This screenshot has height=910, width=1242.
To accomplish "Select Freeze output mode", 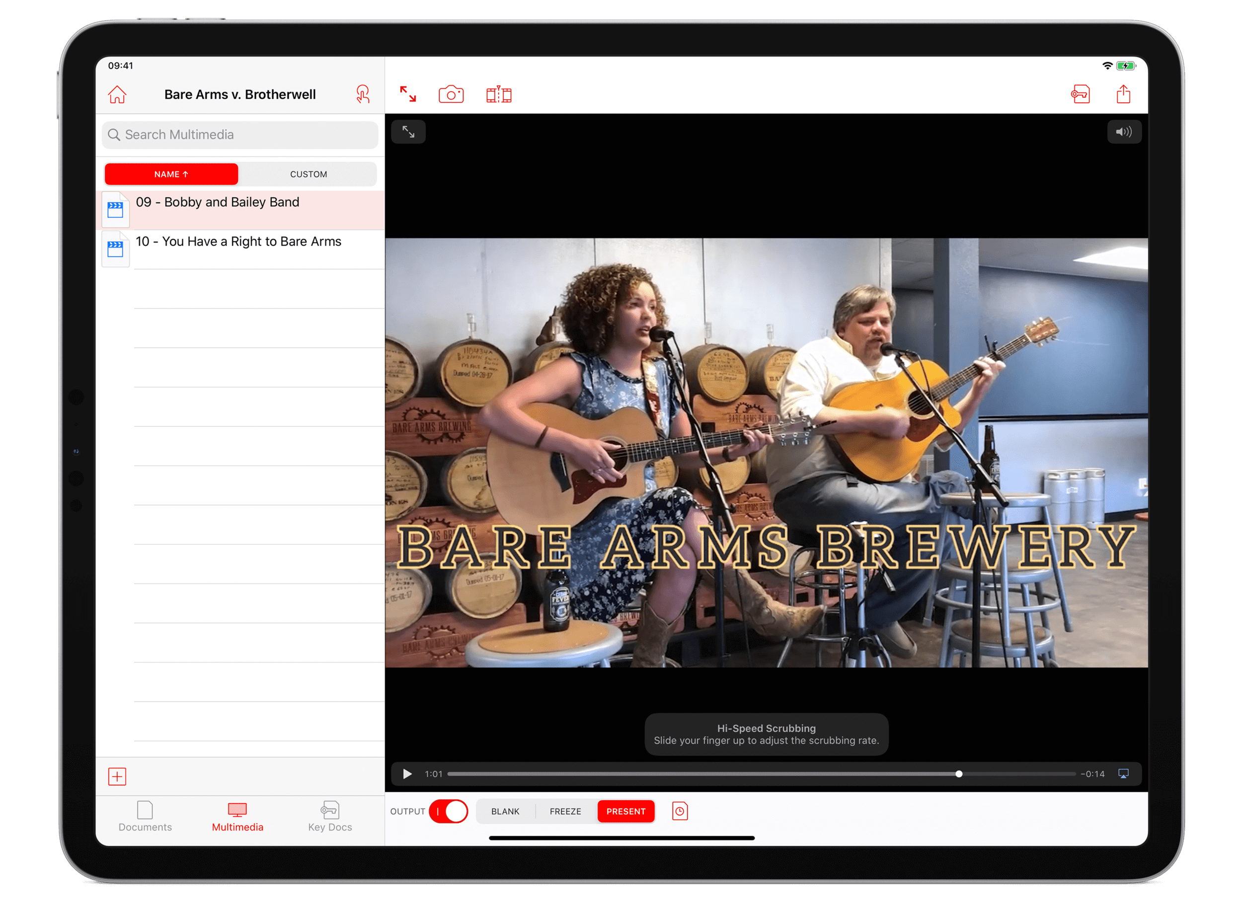I will click(x=565, y=812).
